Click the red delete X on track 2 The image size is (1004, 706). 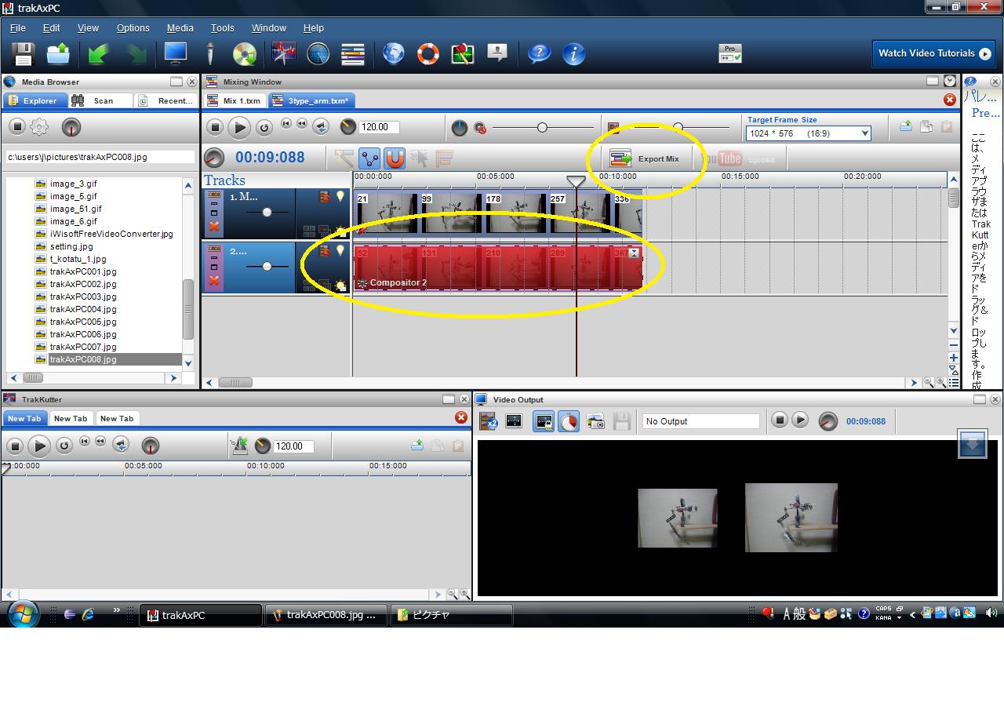coord(213,281)
